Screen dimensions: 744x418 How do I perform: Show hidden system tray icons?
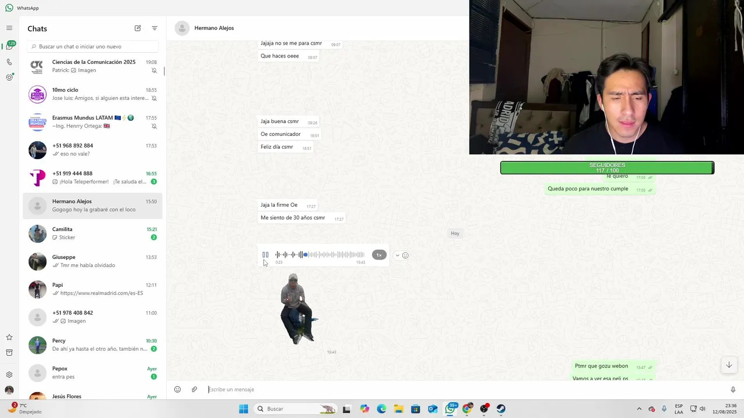pos(639,409)
